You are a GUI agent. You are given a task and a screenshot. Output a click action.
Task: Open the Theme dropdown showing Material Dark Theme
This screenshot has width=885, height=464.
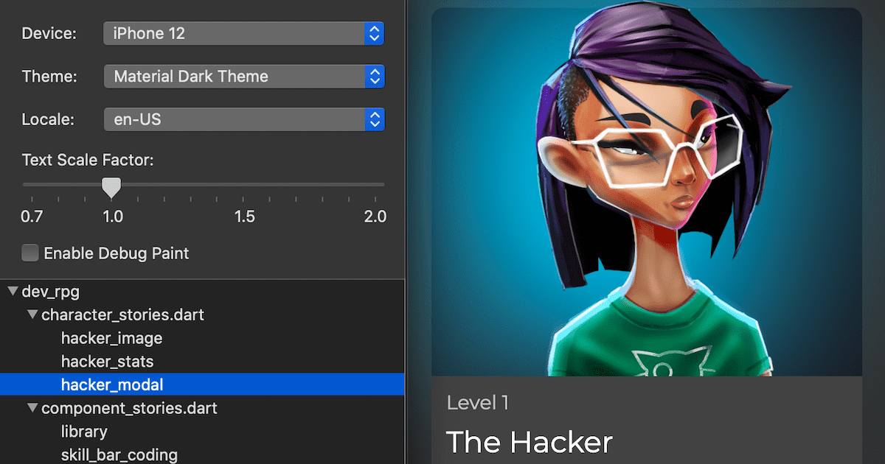(244, 77)
